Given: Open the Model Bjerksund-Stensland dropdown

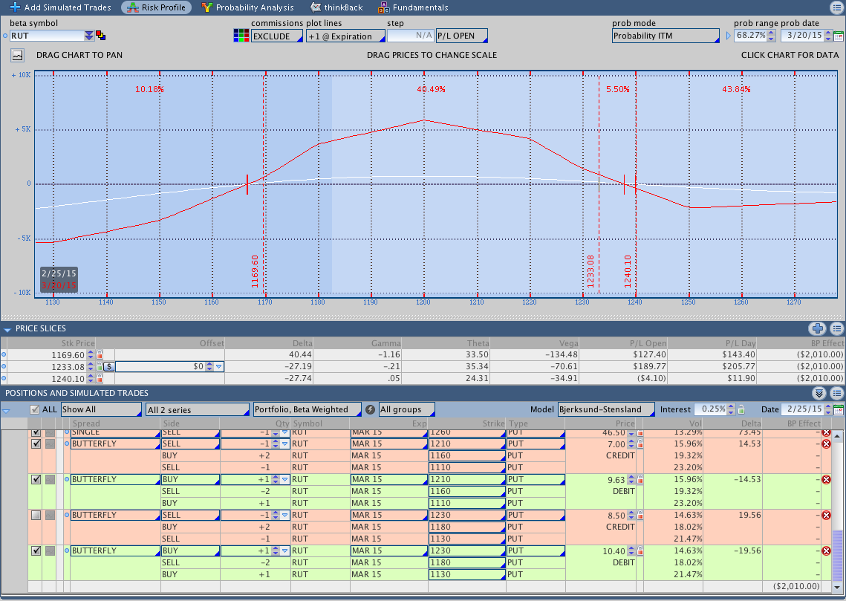Looking at the screenshot, I should click(606, 409).
